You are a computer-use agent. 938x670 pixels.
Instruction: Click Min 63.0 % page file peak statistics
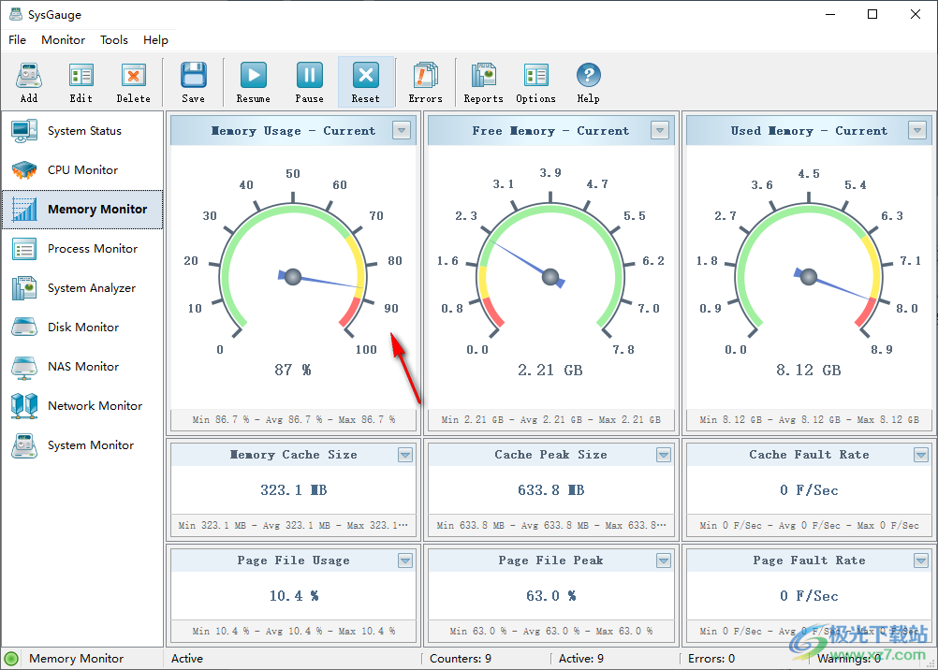[x=551, y=631]
